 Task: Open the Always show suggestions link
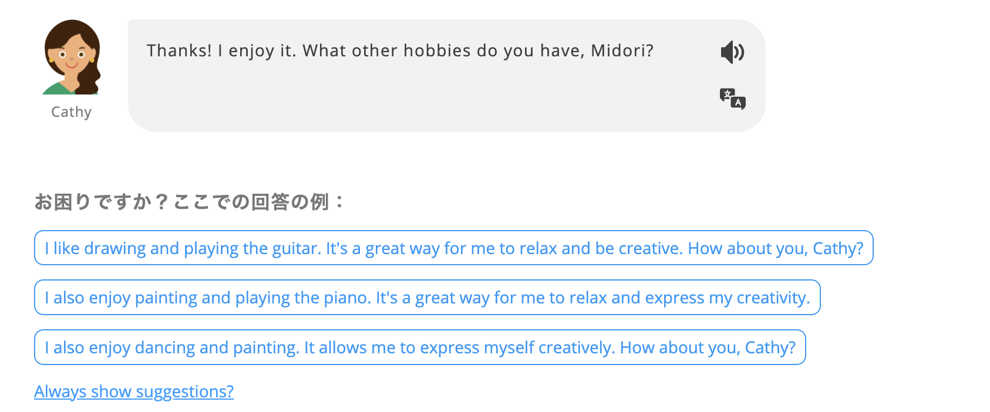click(x=134, y=391)
